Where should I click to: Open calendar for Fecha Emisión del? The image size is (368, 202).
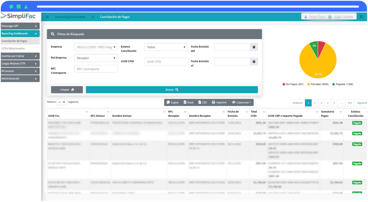coord(254,47)
